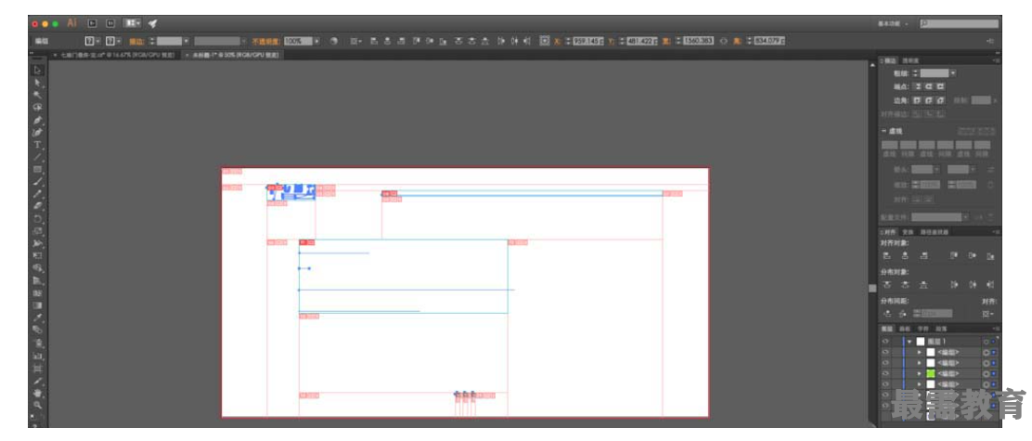This screenshot has width=1032, height=441.
Task: Select the blue logo graphic on artboard
Action: pyautogui.click(x=290, y=191)
